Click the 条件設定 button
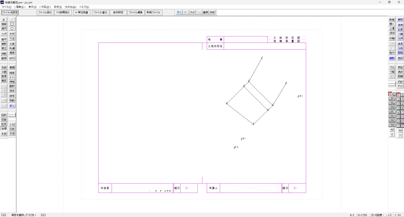The height and width of the screenshot is (217, 404). (118, 13)
